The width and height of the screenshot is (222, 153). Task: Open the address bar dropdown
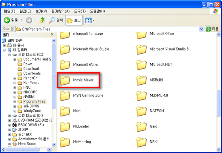click(201, 29)
